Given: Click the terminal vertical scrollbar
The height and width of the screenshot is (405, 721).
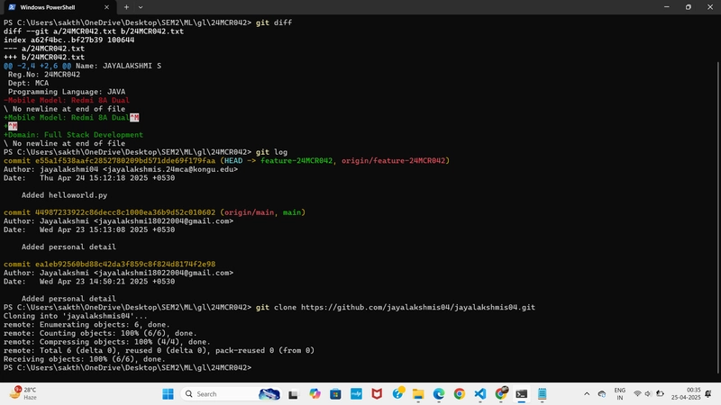Looking at the screenshot, I should click(717, 216).
